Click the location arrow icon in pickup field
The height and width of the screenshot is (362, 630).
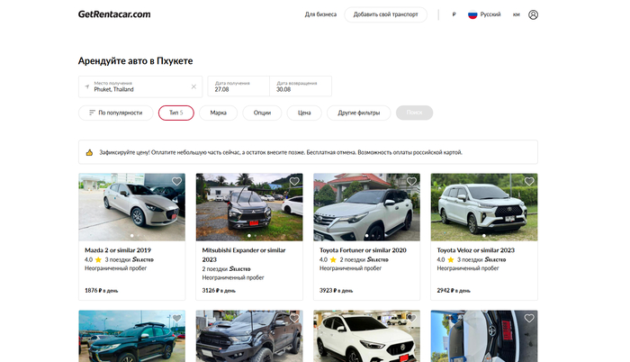tap(86, 86)
